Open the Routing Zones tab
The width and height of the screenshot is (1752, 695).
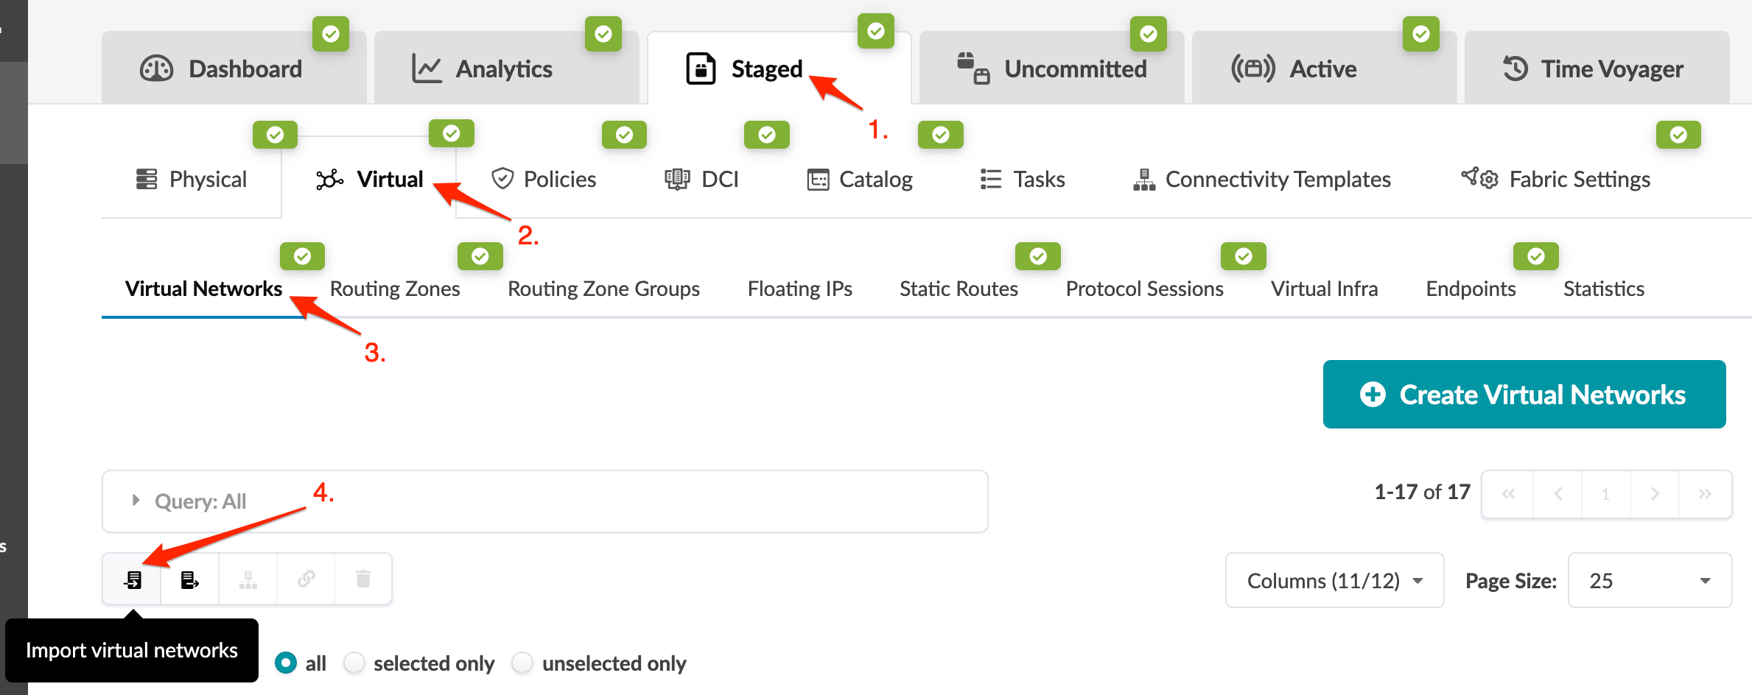tap(395, 289)
